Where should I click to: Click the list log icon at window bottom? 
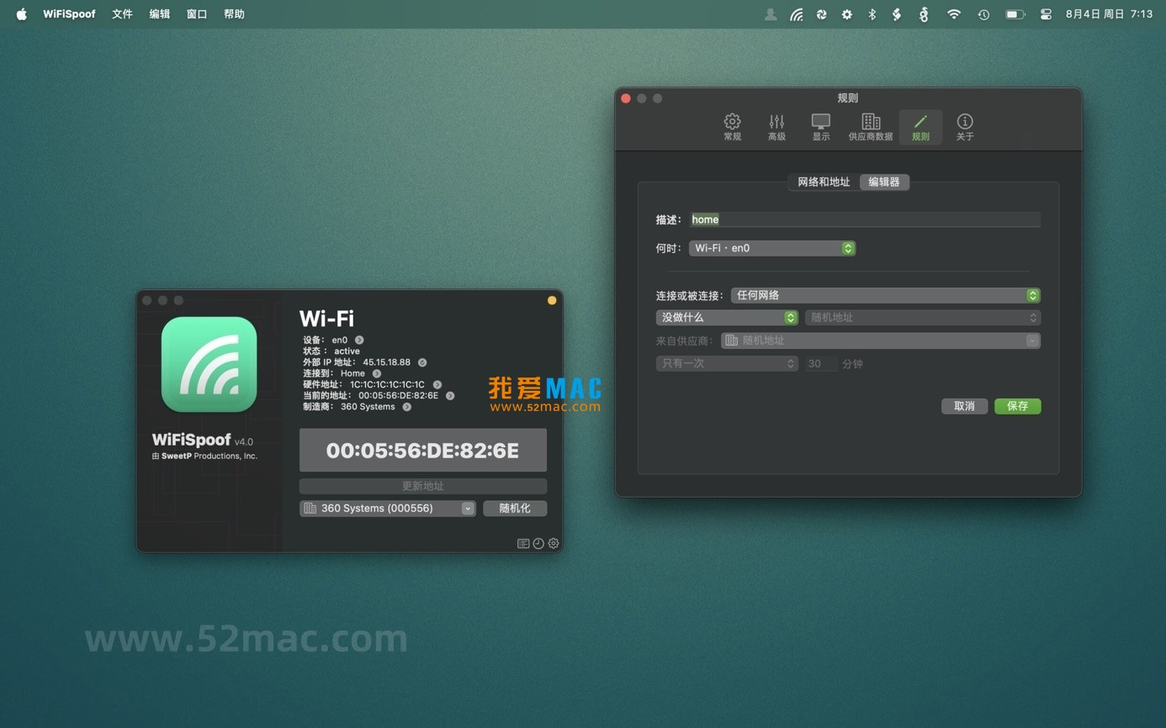[523, 544]
